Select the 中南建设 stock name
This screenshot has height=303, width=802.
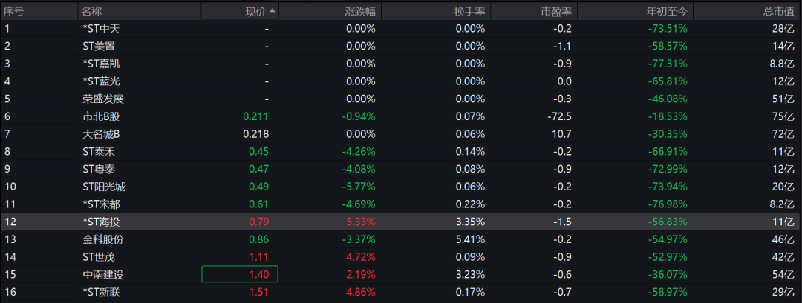tap(102, 274)
